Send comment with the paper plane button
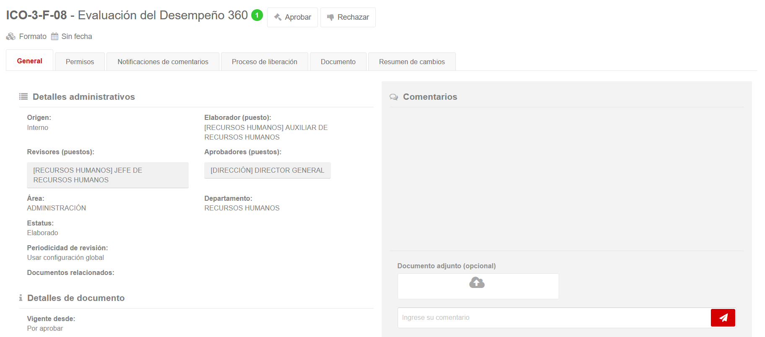The height and width of the screenshot is (337, 765). (723, 318)
